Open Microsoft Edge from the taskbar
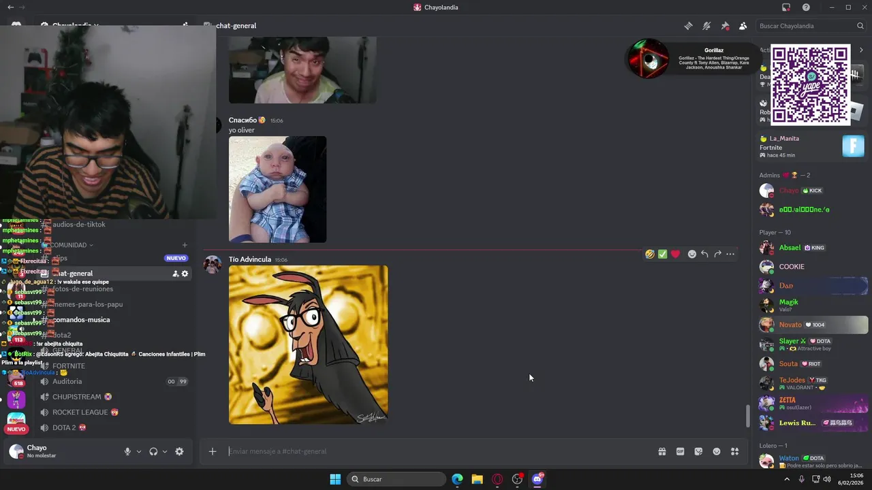872x490 pixels. [457, 479]
